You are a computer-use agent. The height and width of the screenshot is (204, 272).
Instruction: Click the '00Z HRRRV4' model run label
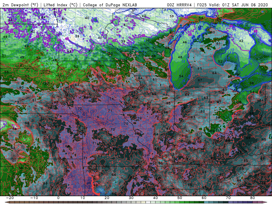[x=179, y=5]
